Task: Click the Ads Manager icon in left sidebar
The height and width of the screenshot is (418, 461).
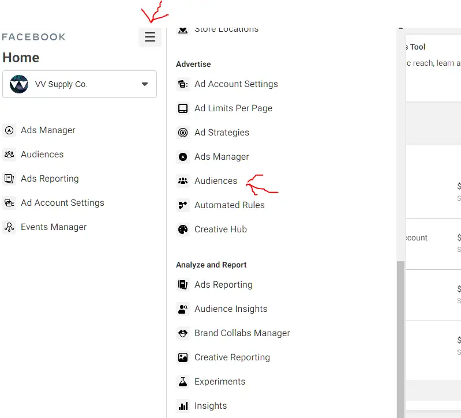Action: click(x=9, y=130)
